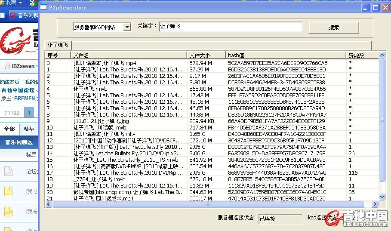Screen dimensions: 391x231
Task: Select the 全部 tab in forum page
Action: 9,129
